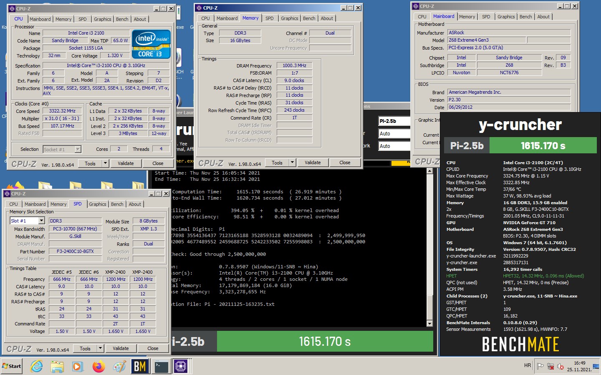Click the disconnected network tray icon

[x=550, y=366]
